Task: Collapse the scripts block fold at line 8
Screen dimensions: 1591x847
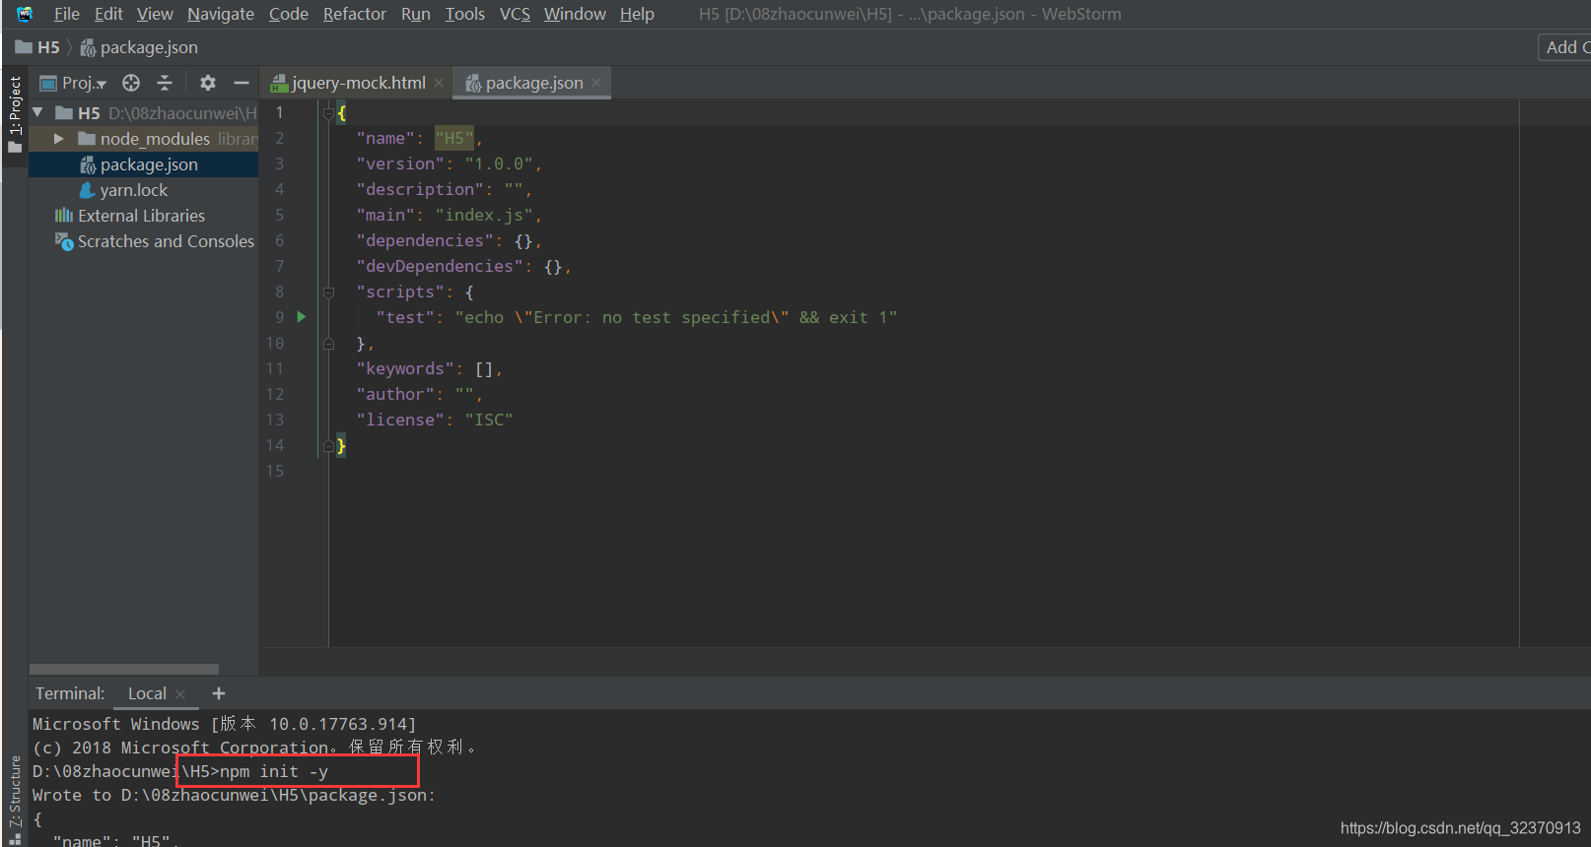Action: 328,292
